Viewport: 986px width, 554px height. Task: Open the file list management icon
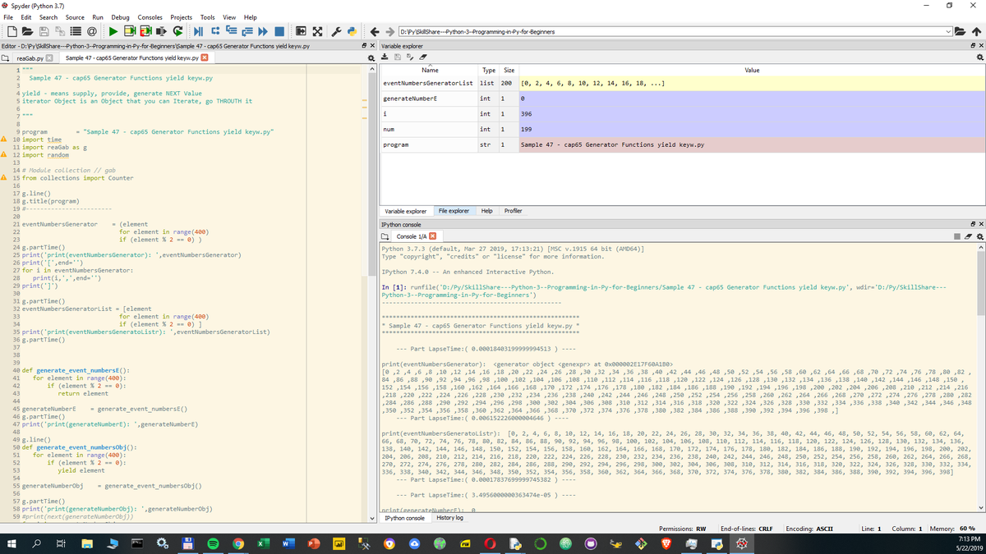point(76,31)
